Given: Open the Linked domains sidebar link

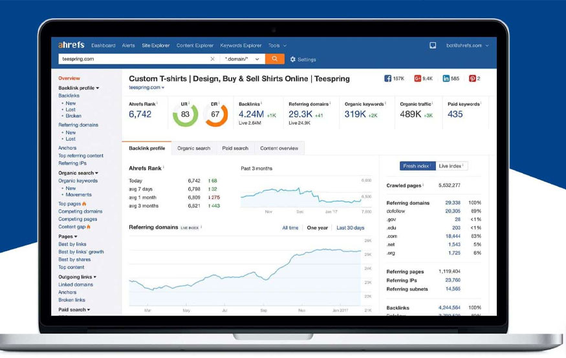Looking at the screenshot, I should tap(76, 284).
